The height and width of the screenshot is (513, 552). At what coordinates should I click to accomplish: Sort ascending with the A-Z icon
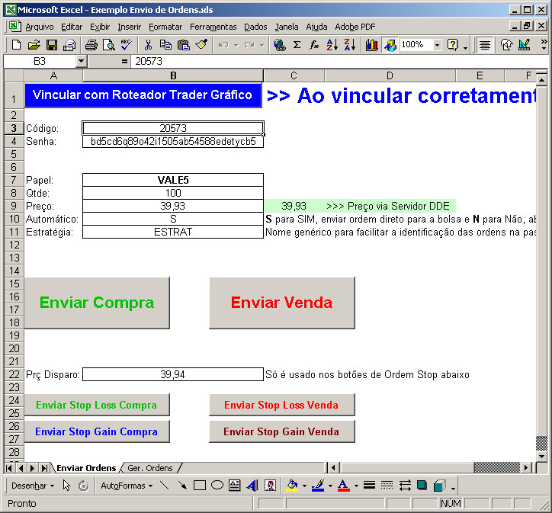[332, 45]
